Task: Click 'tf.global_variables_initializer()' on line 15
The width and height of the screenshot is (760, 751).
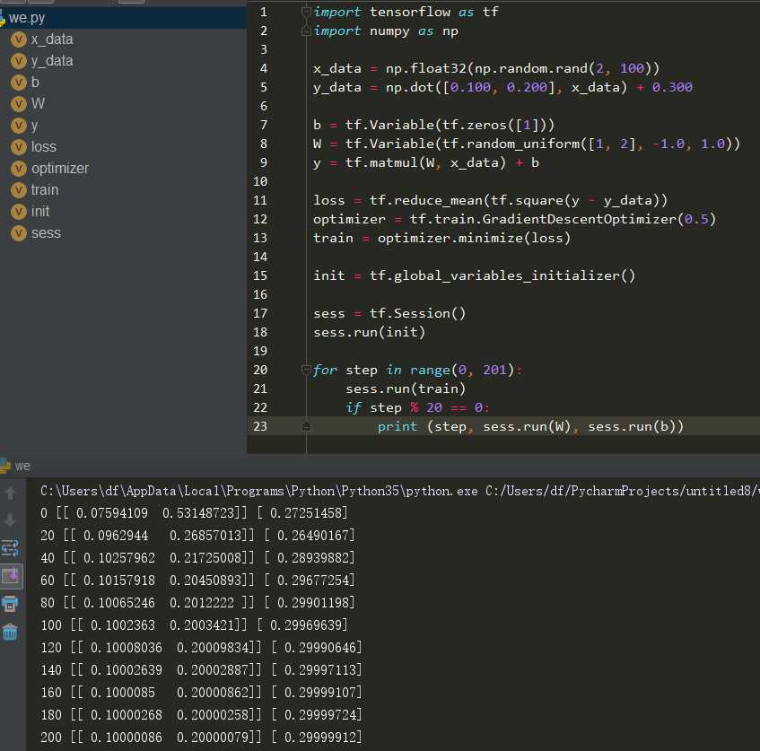Action: (502, 275)
